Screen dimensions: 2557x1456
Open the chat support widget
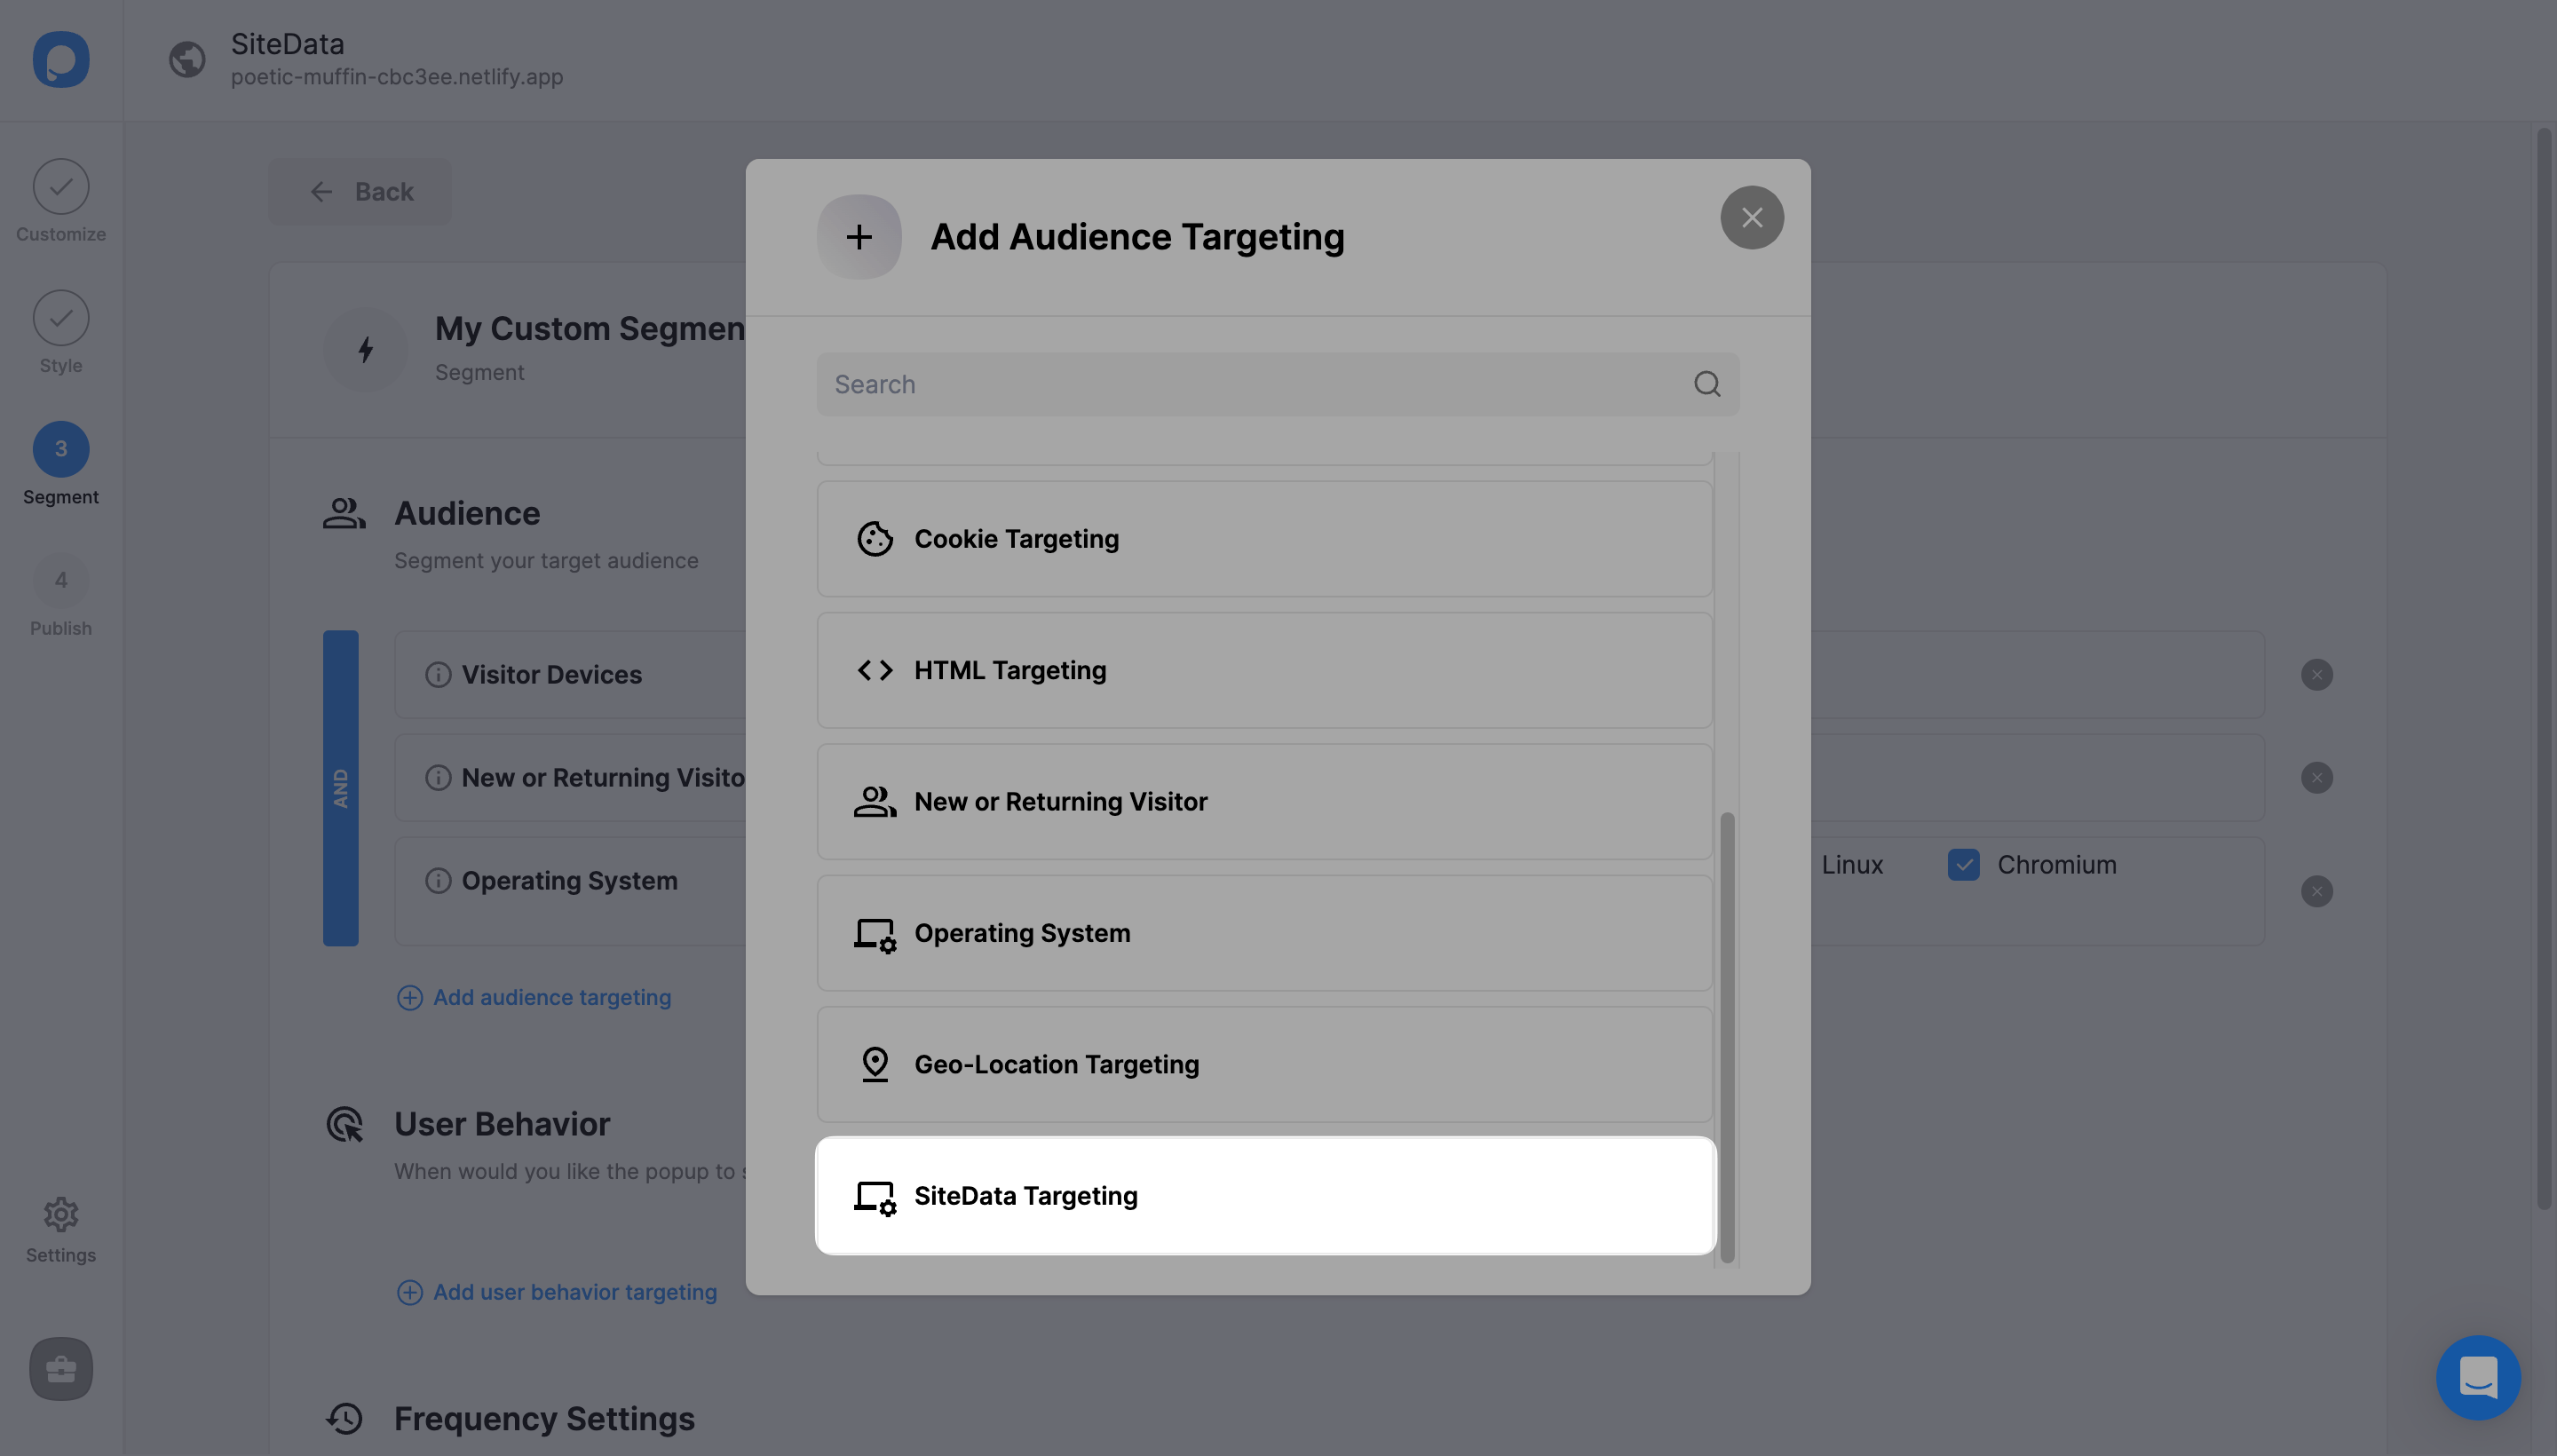click(x=2477, y=1377)
